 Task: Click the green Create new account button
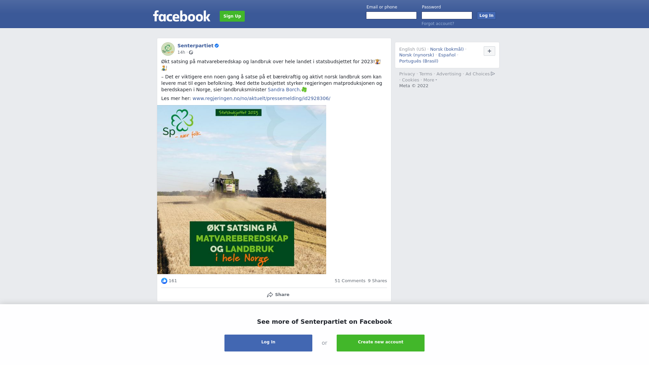click(x=381, y=343)
